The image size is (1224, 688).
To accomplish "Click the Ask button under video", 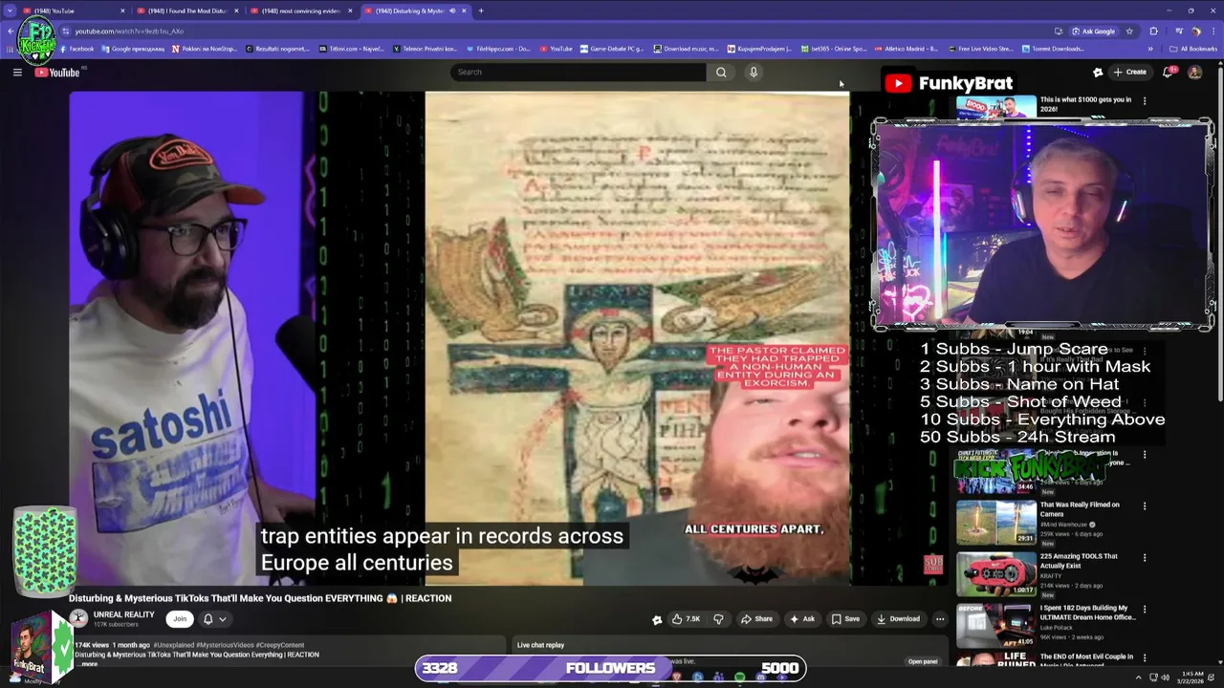I will pos(802,618).
